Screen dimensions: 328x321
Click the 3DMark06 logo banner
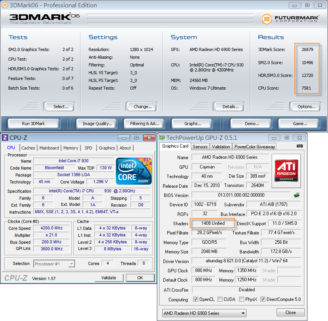pyautogui.click(x=44, y=19)
